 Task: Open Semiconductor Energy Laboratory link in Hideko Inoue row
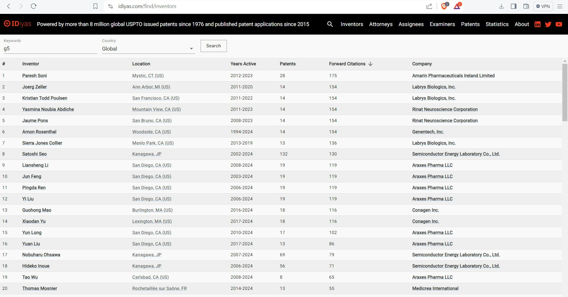pos(456,266)
